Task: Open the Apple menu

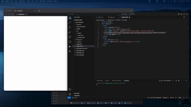Action: click(3, 1)
